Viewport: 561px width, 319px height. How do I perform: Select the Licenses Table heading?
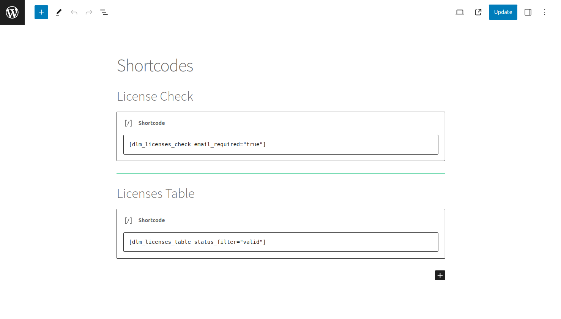tap(156, 194)
